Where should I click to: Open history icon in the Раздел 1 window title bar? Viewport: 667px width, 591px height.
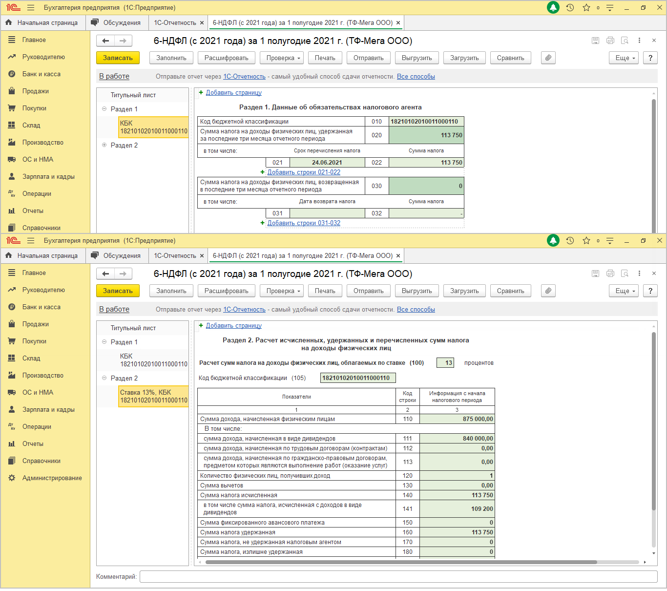tap(570, 7)
